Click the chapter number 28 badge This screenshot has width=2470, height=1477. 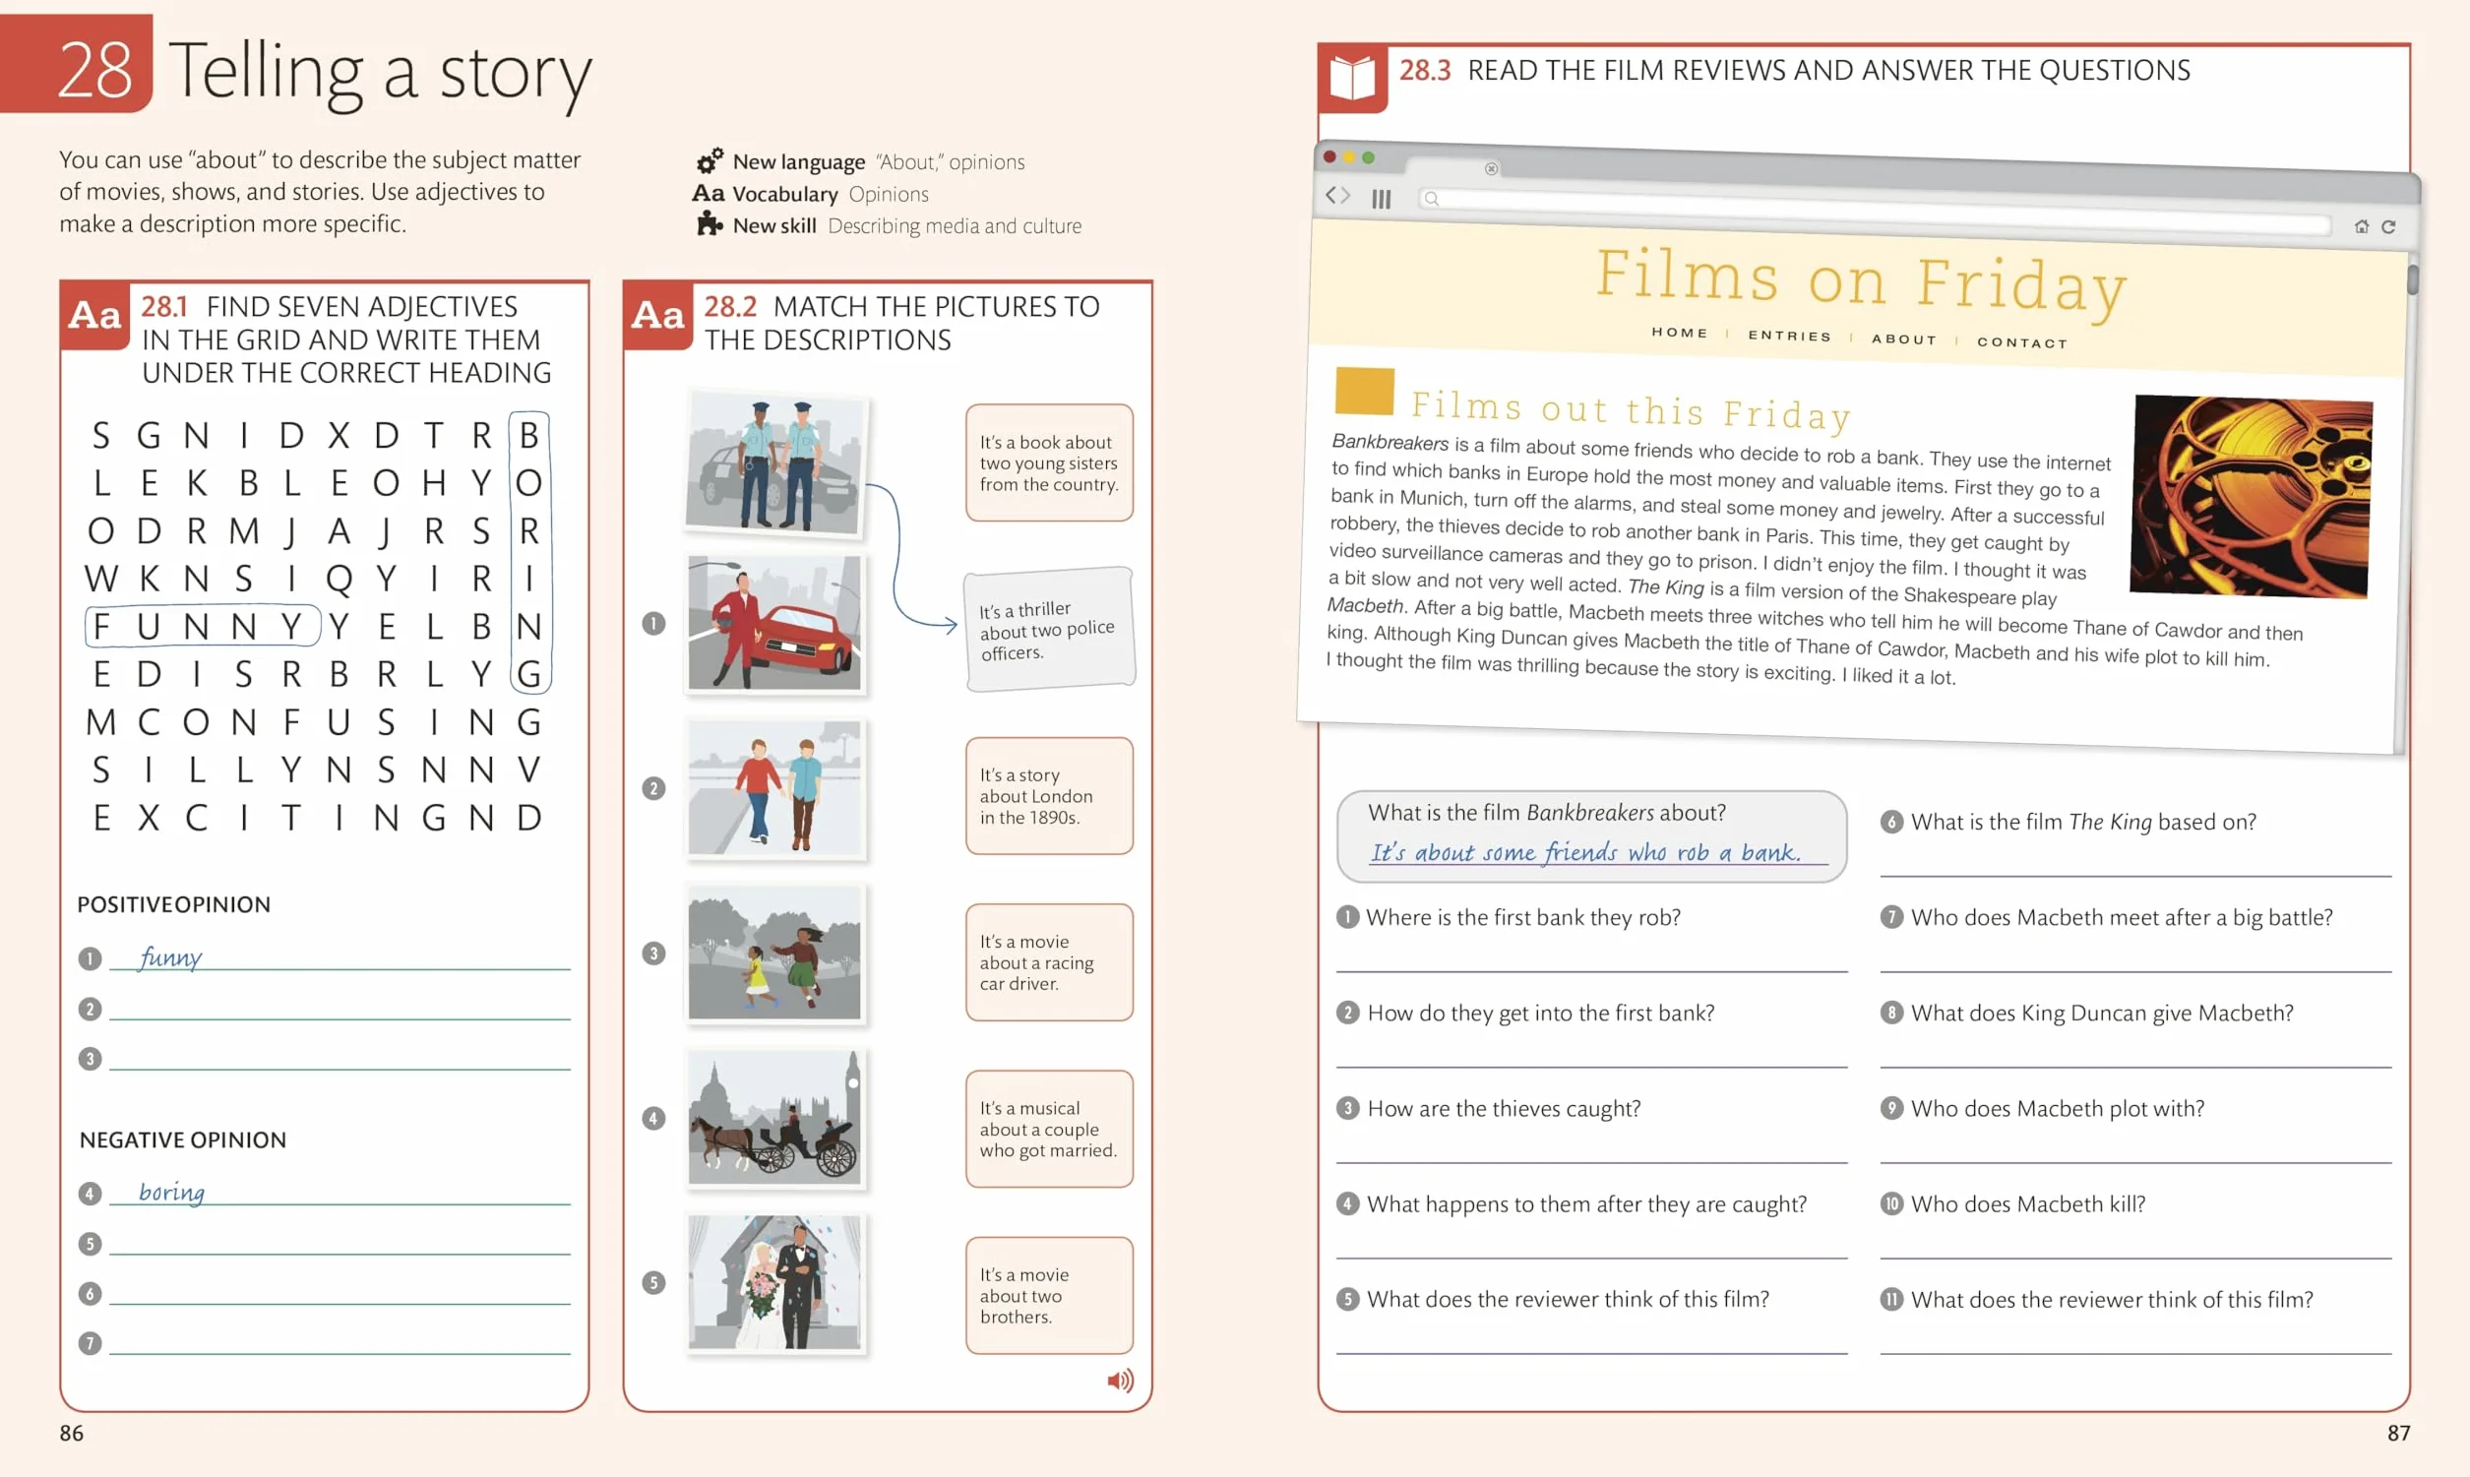[x=77, y=64]
